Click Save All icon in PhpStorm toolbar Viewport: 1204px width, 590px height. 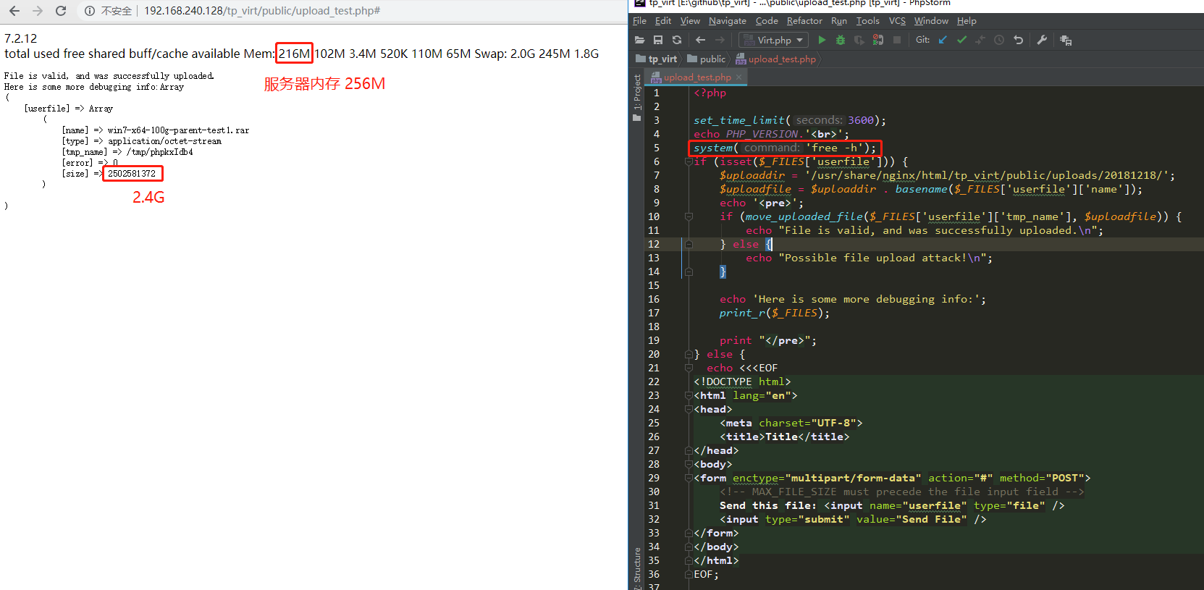coord(658,41)
